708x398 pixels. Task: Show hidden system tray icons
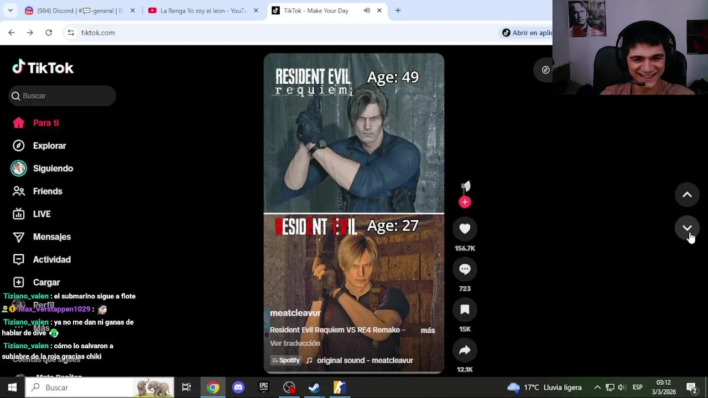coord(597,387)
